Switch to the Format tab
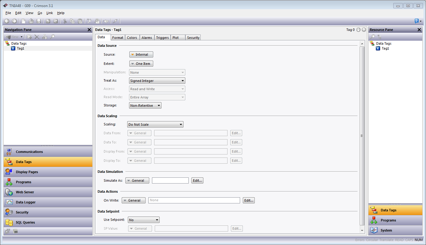This screenshot has height=245, width=426. pyautogui.click(x=118, y=38)
